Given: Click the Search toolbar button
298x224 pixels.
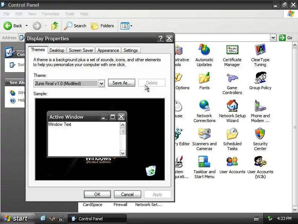Looking at the screenshot, I should coord(75,26).
